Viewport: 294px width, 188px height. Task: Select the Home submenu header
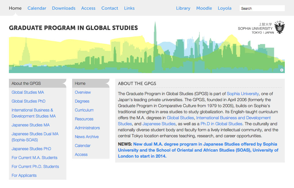click(91, 83)
